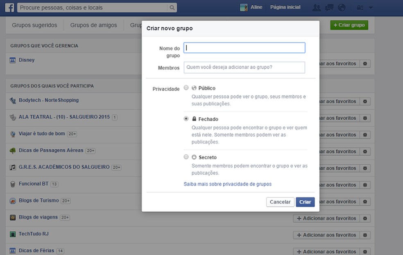Select the Secreto privacy radio button
The height and width of the screenshot is (255, 403).
click(x=186, y=157)
